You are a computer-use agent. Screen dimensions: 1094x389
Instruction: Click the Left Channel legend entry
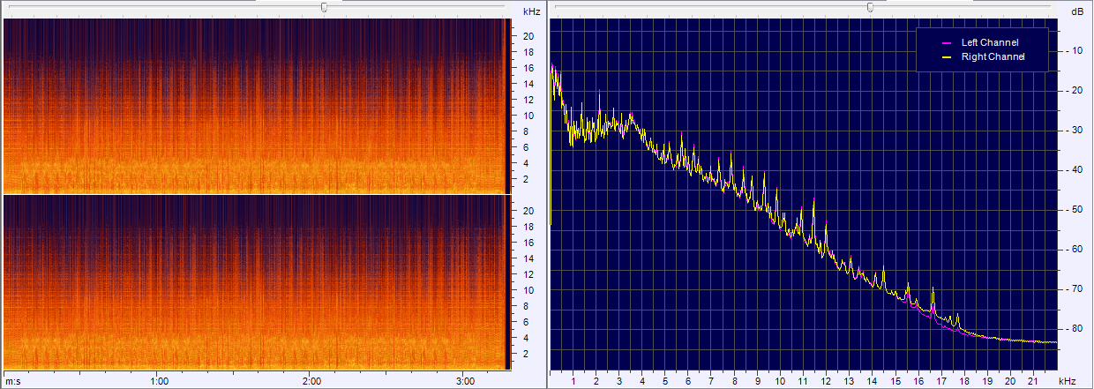(x=989, y=42)
